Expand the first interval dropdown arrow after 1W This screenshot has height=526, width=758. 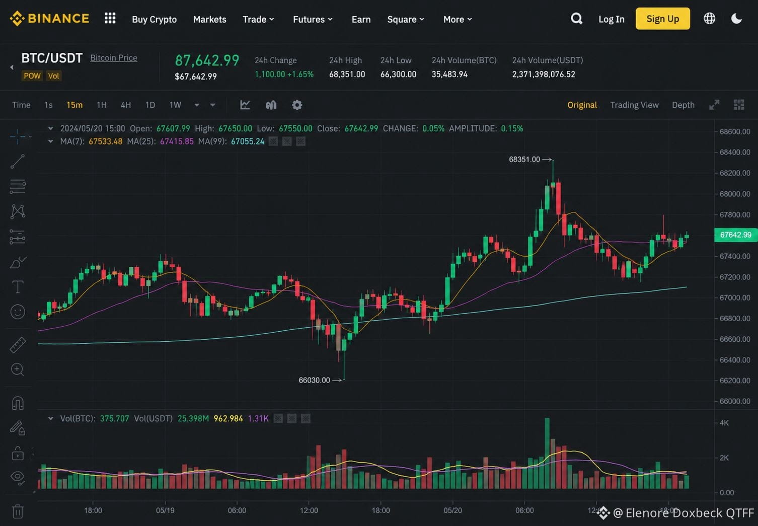(197, 105)
